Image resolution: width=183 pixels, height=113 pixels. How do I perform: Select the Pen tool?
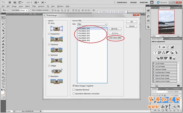click(x=3, y=64)
